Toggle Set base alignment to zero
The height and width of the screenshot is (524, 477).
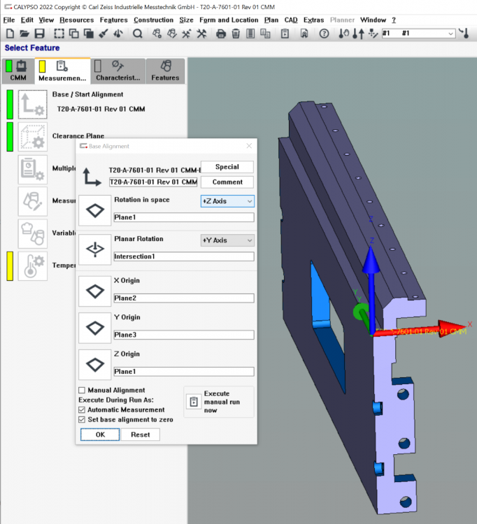(x=82, y=419)
